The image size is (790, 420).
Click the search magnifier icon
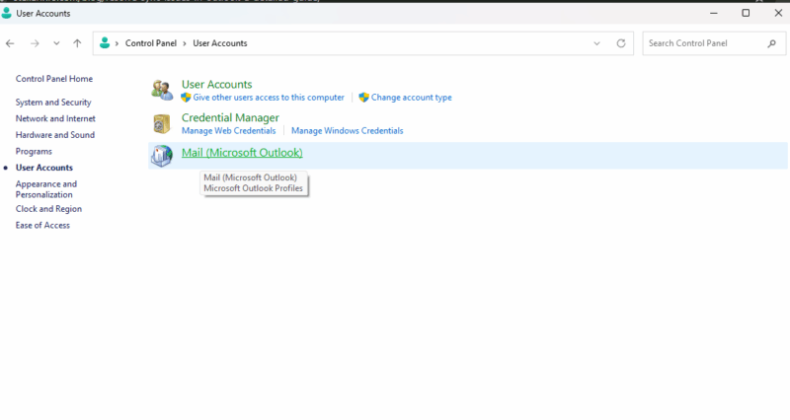click(x=772, y=43)
